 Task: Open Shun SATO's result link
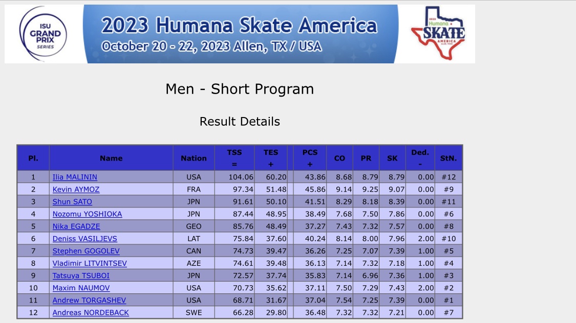[72, 202]
